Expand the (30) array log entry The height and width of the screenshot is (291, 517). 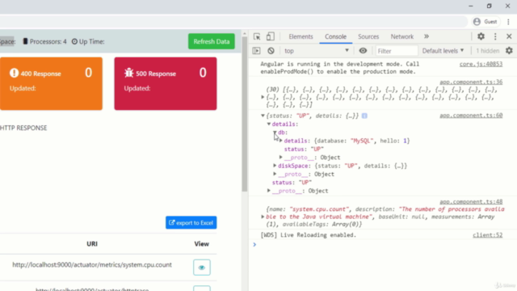[263, 97]
